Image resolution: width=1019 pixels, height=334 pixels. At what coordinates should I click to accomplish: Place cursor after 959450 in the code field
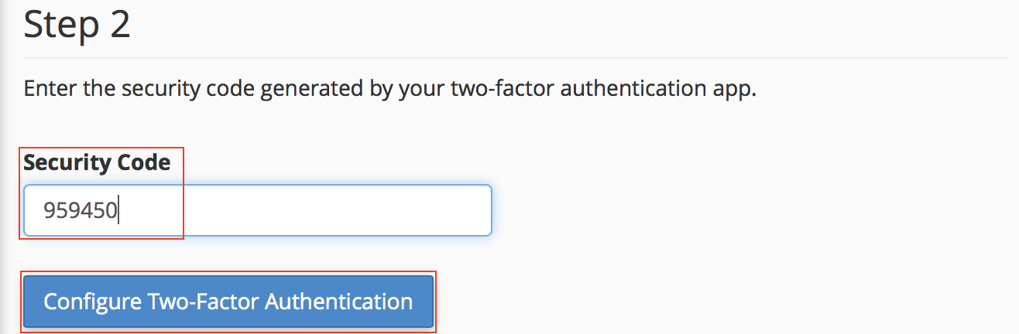point(118,210)
